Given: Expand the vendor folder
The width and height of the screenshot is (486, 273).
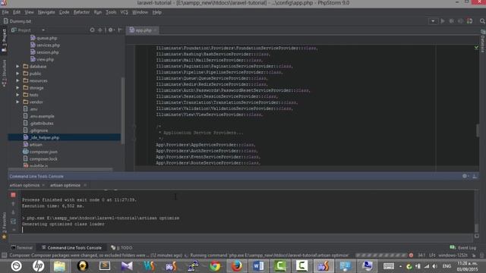Looking at the screenshot, I should (17, 102).
